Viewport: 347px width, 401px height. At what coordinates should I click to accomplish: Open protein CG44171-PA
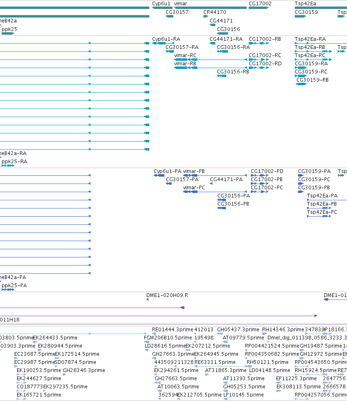click(x=226, y=179)
